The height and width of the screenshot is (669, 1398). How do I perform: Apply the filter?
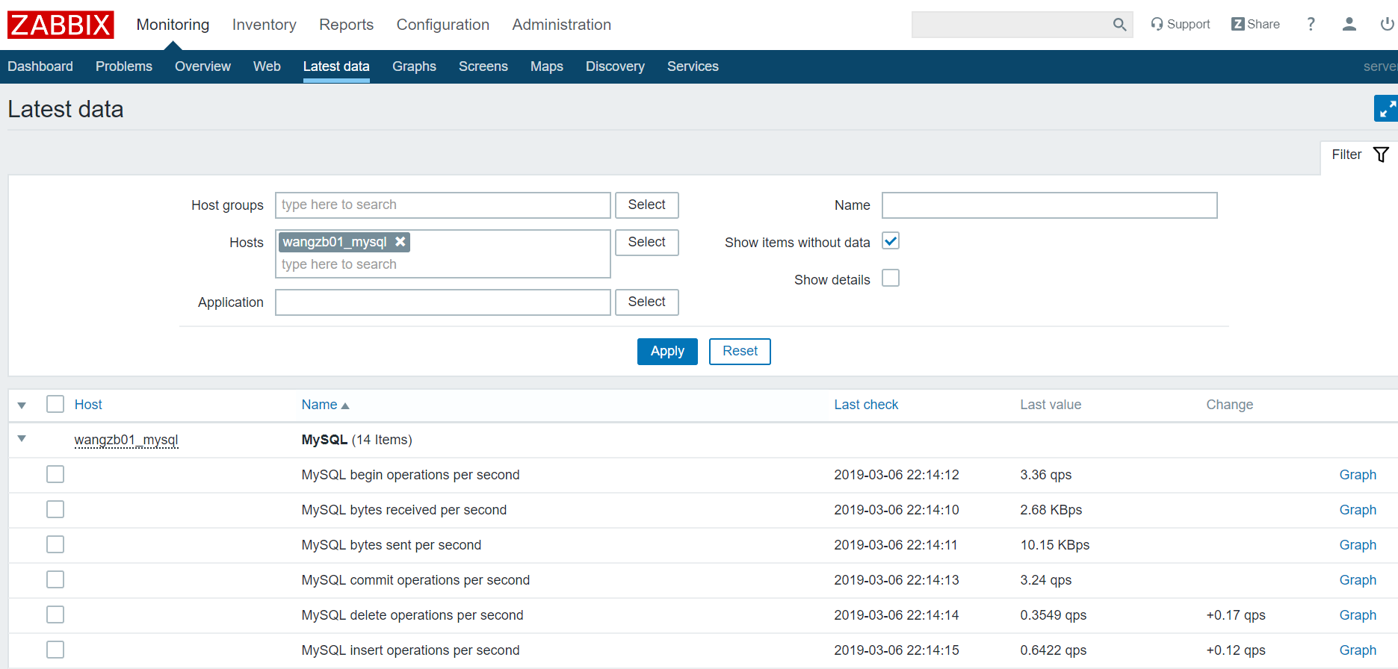667,351
